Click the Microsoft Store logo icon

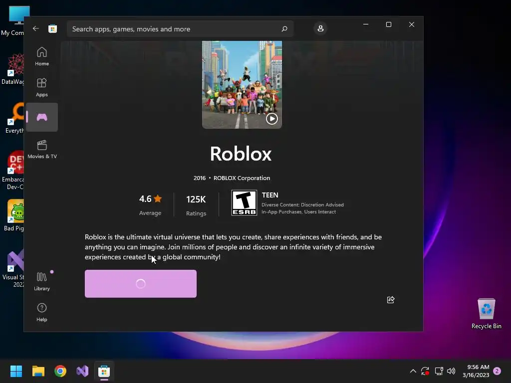tap(52, 28)
